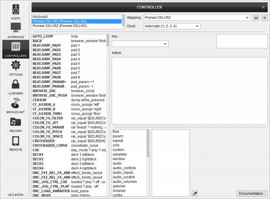270x199 pixels.
Task: Select the COLOR_FX_FILTER key row
Action: pos(69,118)
